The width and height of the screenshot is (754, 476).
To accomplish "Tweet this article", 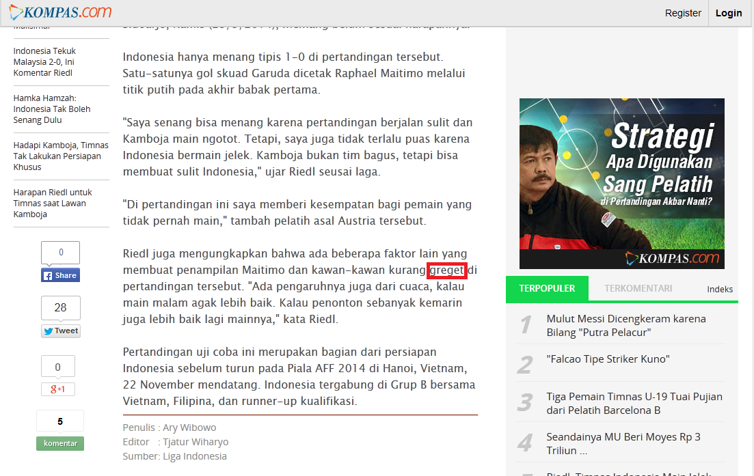I will [61, 331].
